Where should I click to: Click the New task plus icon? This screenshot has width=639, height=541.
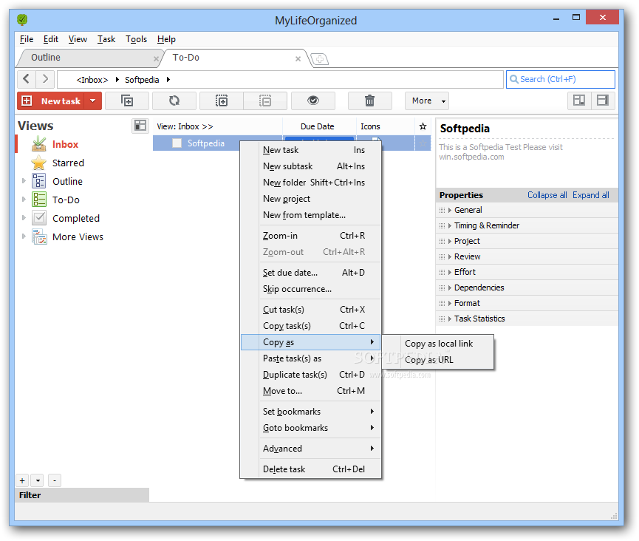(27, 101)
